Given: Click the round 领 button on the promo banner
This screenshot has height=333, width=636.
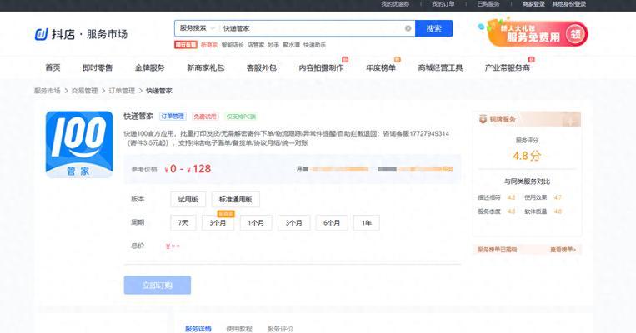Looking at the screenshot, I should pyautogui.click(x=575, y=34).
